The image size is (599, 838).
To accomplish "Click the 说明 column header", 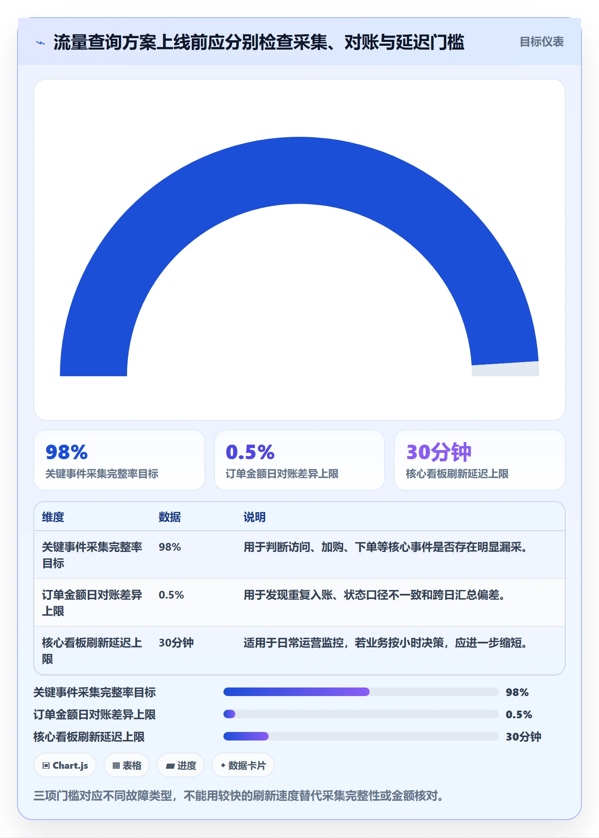I will click(254, 517).
